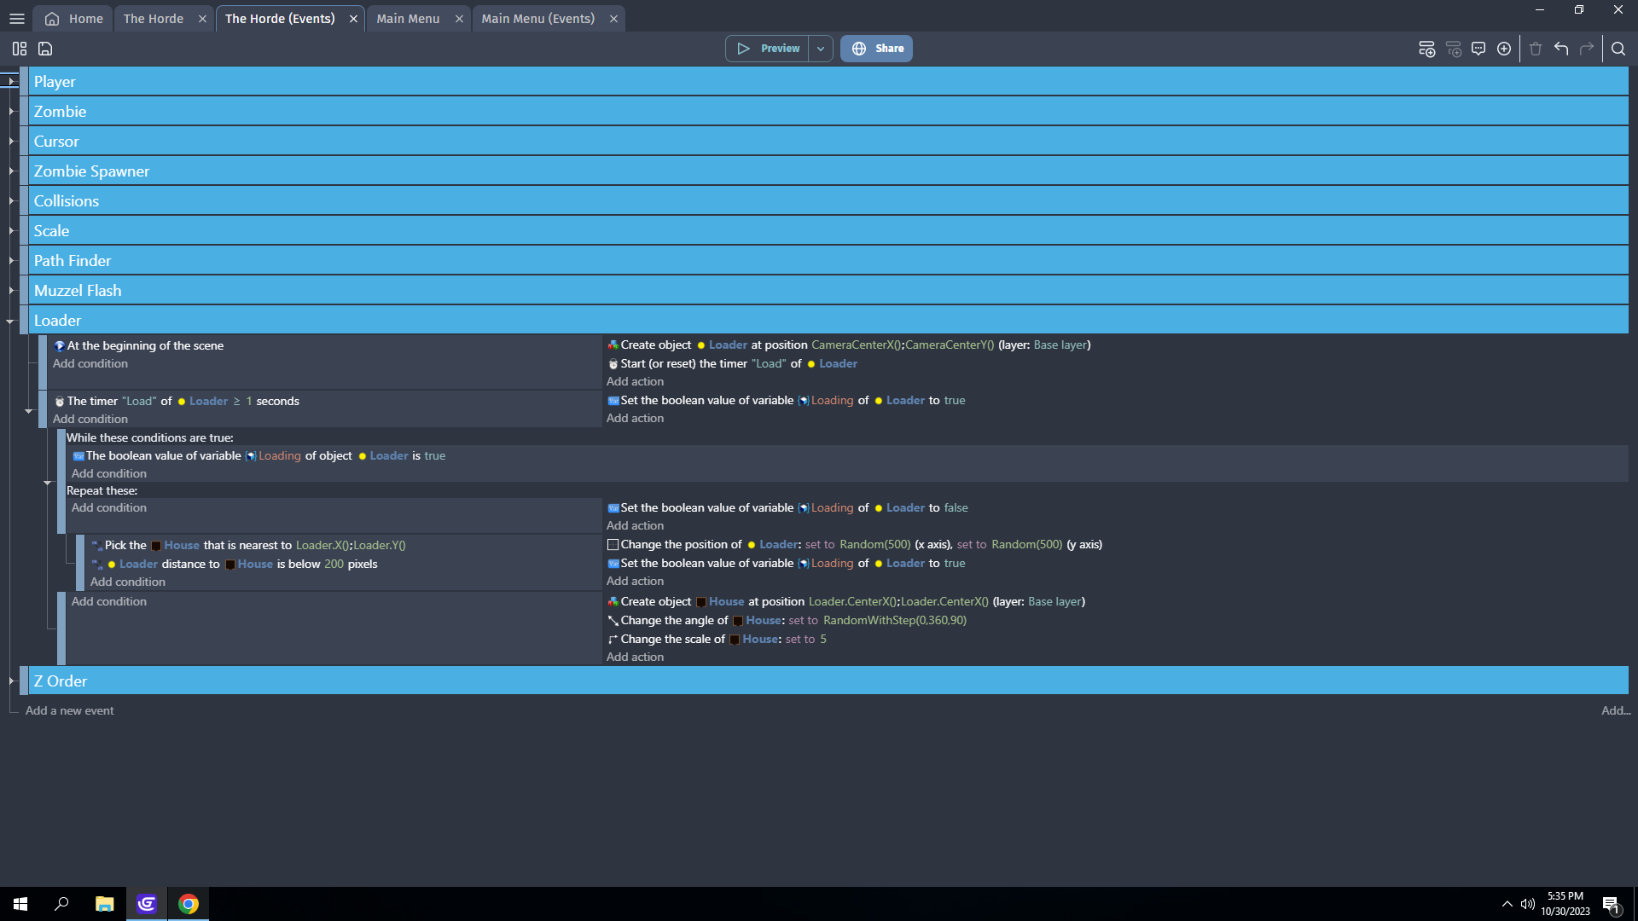Open The Horde scene tab
The image size is (1638, 921).
154,18
